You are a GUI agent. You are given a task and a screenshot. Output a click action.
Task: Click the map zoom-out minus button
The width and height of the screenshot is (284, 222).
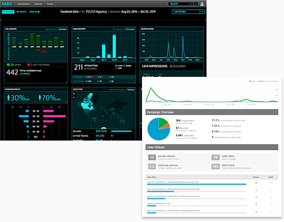[x=74, y=97]
